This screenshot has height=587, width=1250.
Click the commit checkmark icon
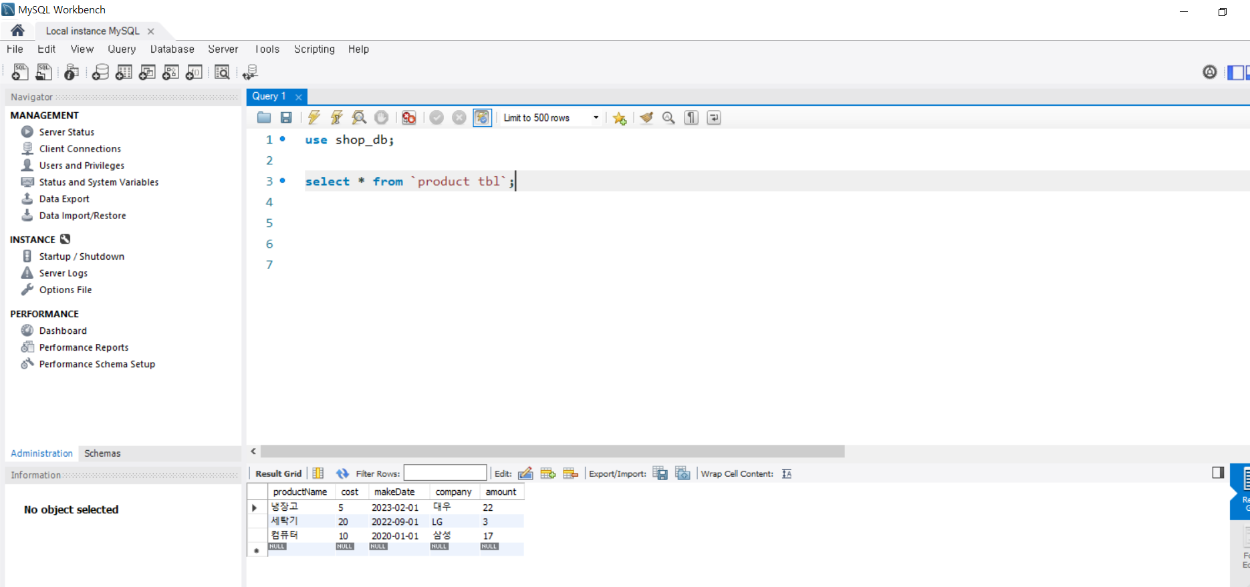tap(436, 118)
